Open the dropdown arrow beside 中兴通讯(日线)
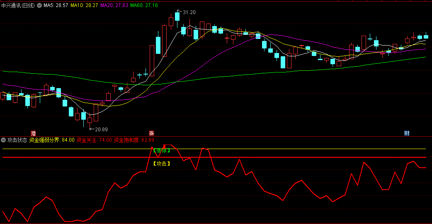This screenshot has height=224, width=432. tap(39, 5)
